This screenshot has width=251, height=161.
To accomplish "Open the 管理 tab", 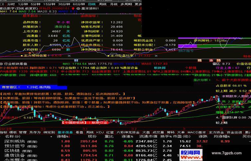I will [x=23, y=132].
